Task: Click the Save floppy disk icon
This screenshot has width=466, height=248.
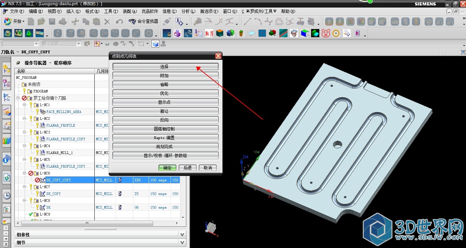Action: 52,22
